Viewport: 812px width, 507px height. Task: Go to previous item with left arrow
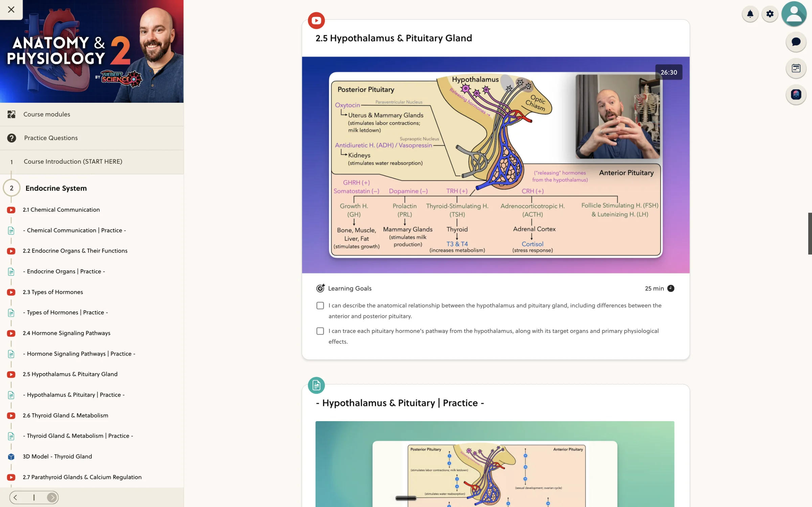(x=16, y=497)
